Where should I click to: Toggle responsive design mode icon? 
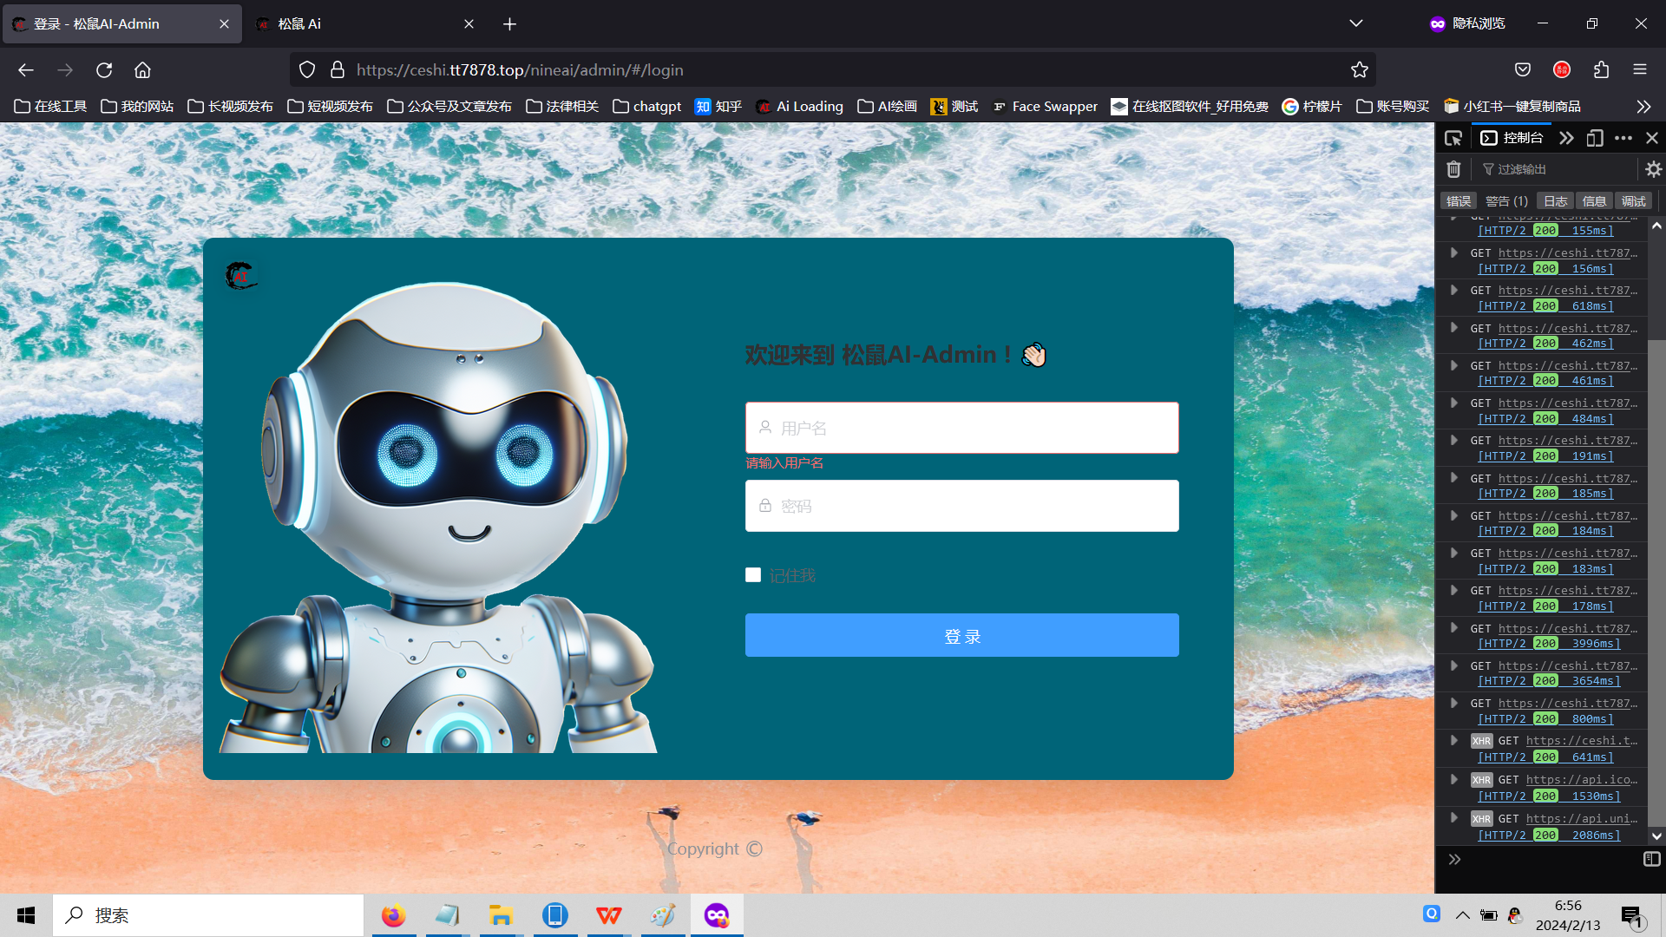pyautogui.click(x=1595, y=138)
